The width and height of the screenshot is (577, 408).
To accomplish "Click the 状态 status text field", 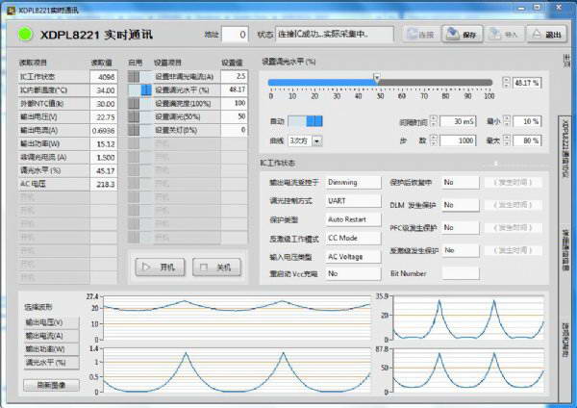I will (334, 35).
